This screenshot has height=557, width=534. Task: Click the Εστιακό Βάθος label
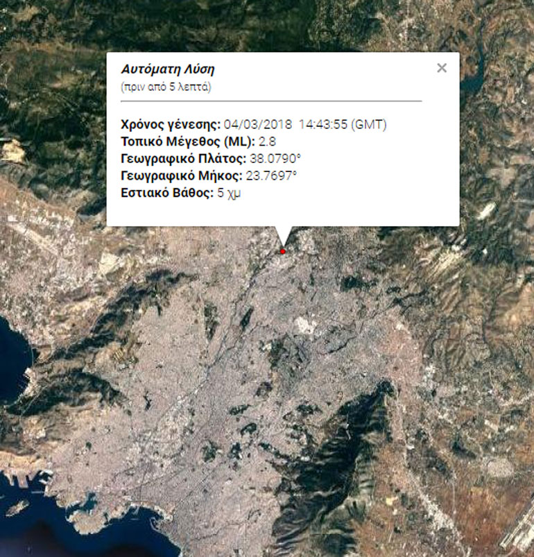(166, 194)
